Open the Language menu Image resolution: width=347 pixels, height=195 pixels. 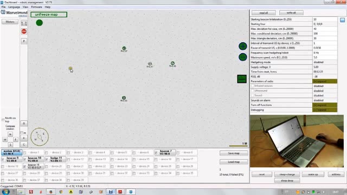14,7
